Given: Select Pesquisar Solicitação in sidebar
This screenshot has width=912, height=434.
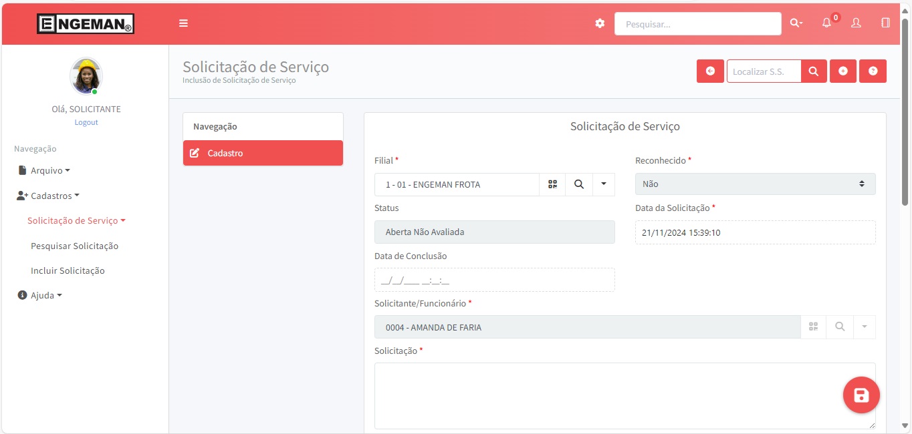Looking at the screenshot, I should (74, 246).
